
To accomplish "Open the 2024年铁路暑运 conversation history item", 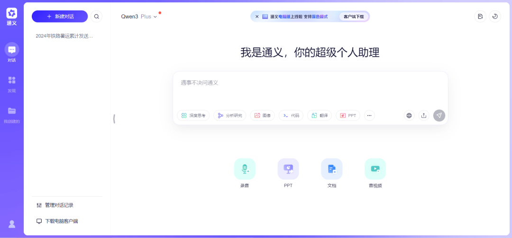I will pos(64,36).
